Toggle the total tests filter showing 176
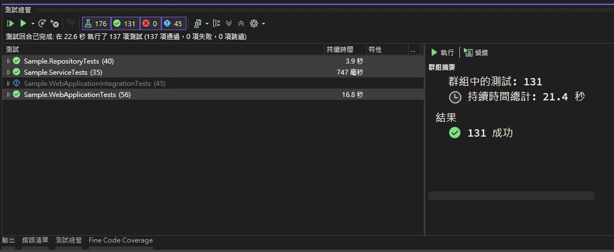This screenshot has height=252, width=614. pyautogui.click(x=95, y=23)
